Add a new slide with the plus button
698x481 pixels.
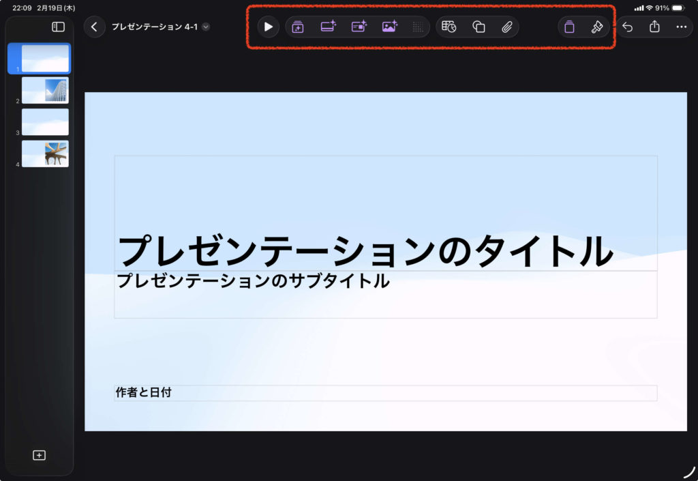(40, 455)
